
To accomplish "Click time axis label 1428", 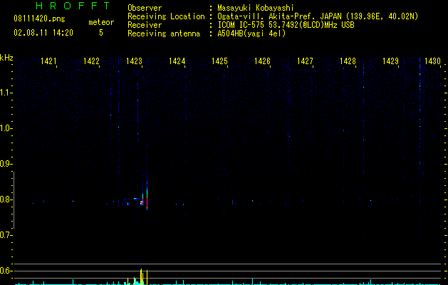I will (348, 61).
